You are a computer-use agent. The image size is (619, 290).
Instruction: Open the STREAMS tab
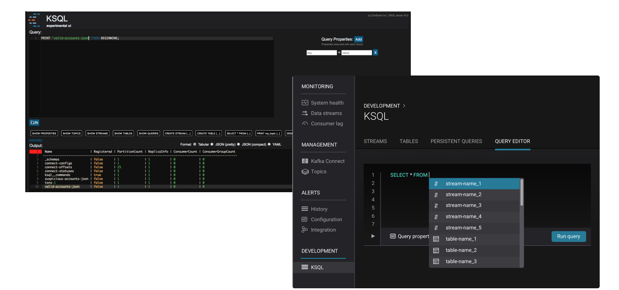click(x=375, y=141)
